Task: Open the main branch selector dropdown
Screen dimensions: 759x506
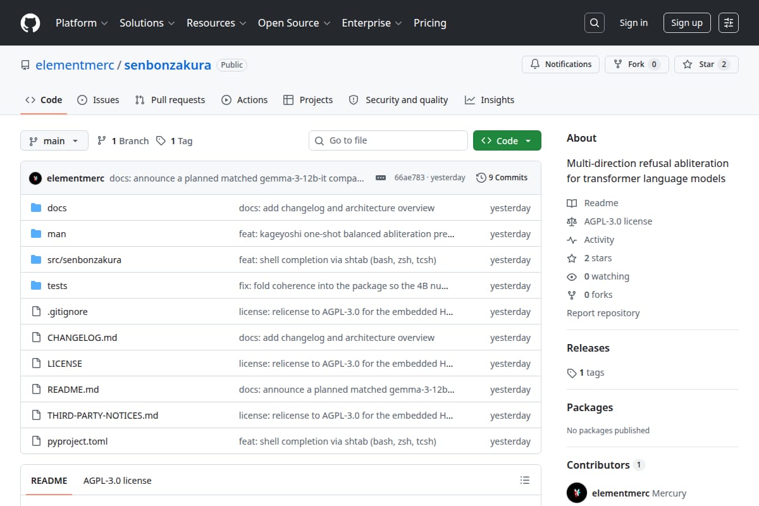Action: (x=54, y=140)
